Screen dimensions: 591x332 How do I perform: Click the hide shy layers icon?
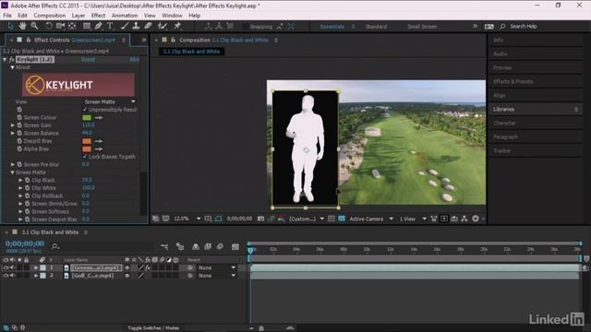(x=196, y=247)
